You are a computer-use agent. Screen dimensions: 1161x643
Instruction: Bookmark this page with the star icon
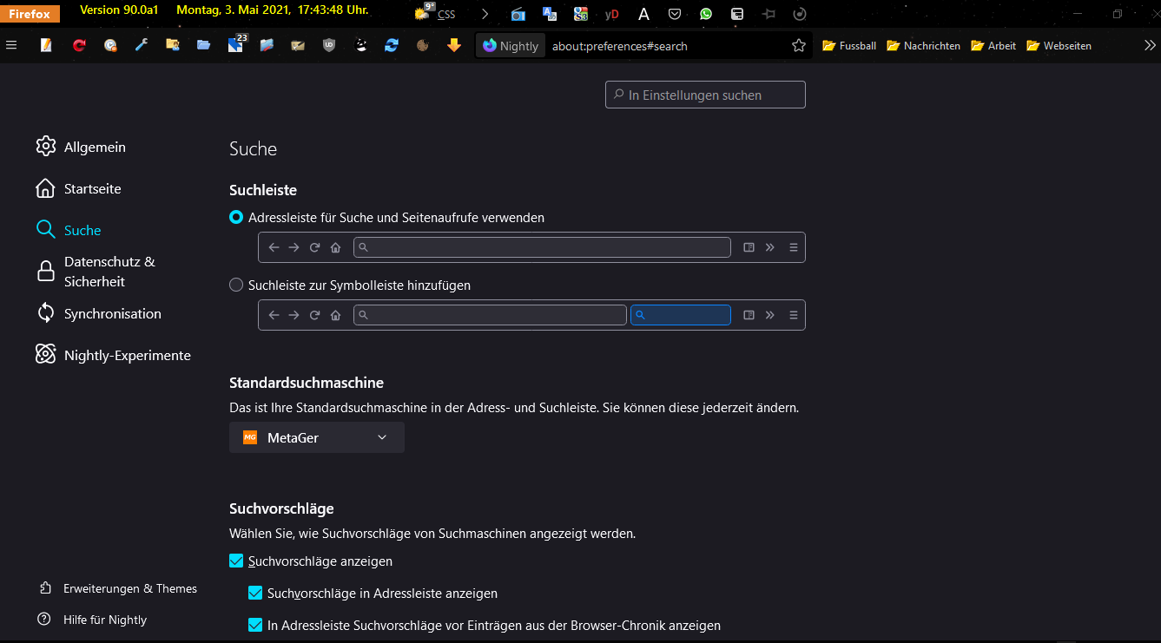point(798,46)
